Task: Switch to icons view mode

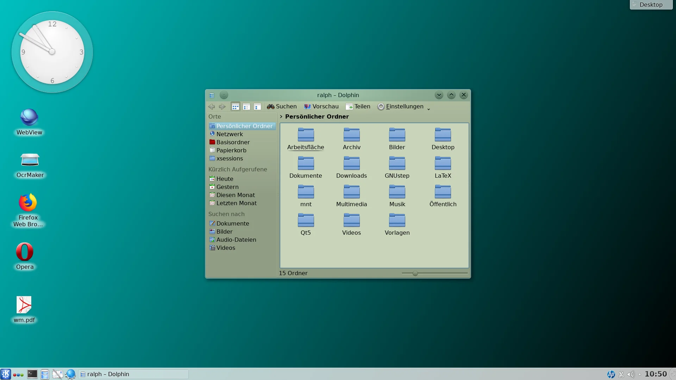Action: [x=236, y=107]
